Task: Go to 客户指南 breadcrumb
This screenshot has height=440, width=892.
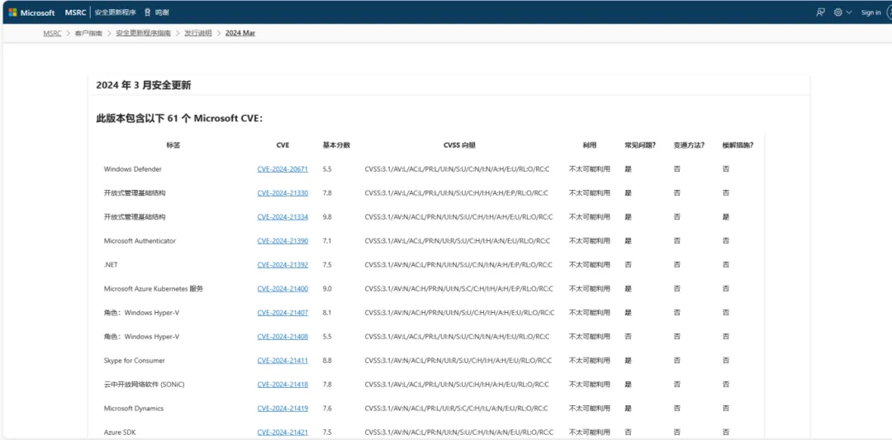Action: [88, 33]
